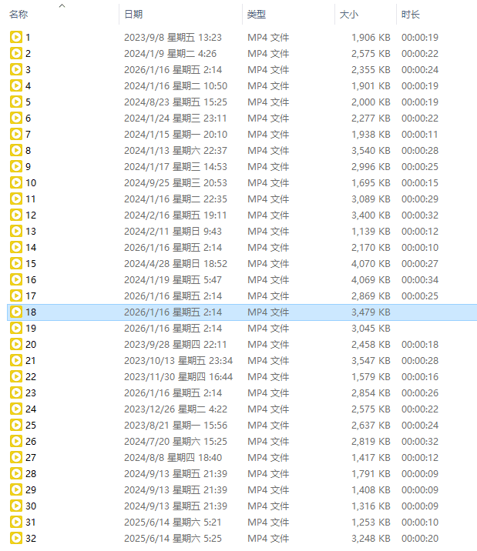Sort by the 日期 column header
Screen dimensions: 477x551
coord(133,15)
